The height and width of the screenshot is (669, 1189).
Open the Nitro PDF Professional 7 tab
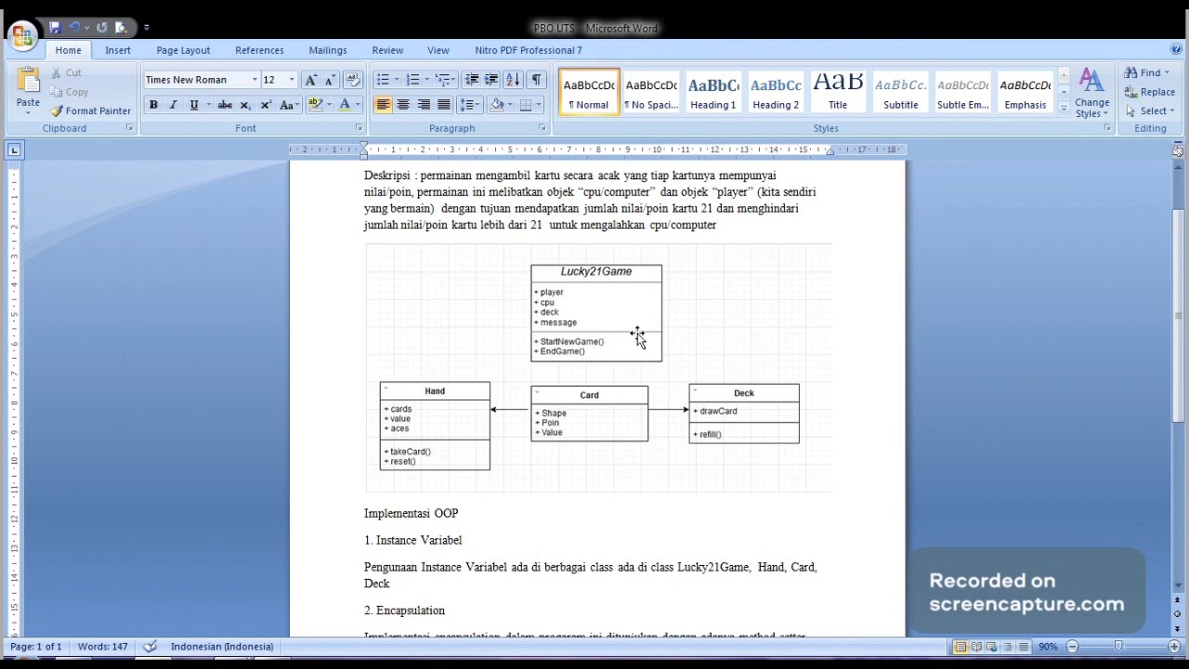click(529, 50)
